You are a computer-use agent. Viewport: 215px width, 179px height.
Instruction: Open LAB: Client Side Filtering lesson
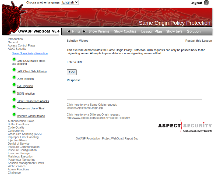point(31,71)
